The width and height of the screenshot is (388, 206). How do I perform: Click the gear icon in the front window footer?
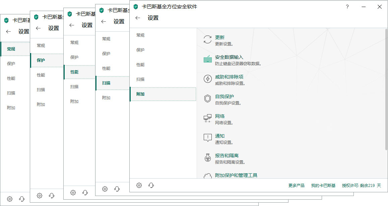(x=139, y=185)
